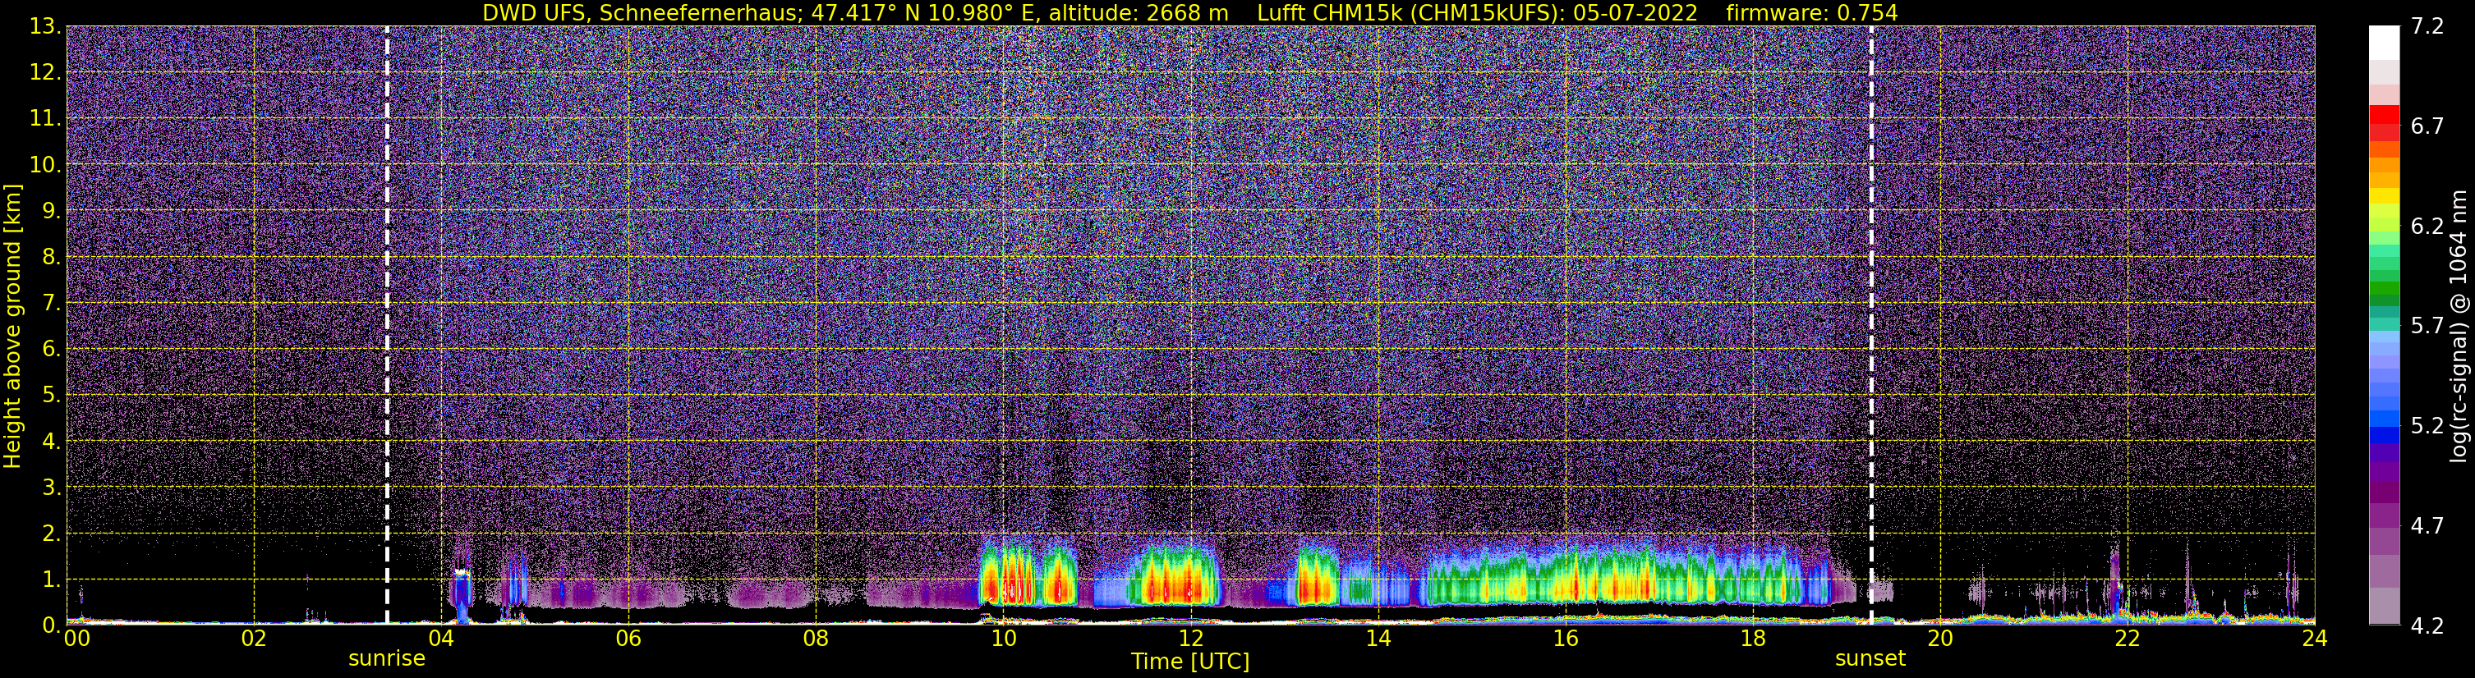Click the time tick label '20'
Viewport: 2475px width, 678px height.
(1940, 639)
